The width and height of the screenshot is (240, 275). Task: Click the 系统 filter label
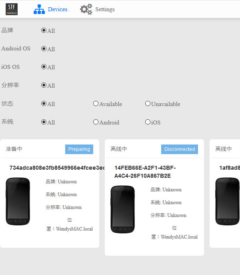pyautogui.click(x=7, y=122)
